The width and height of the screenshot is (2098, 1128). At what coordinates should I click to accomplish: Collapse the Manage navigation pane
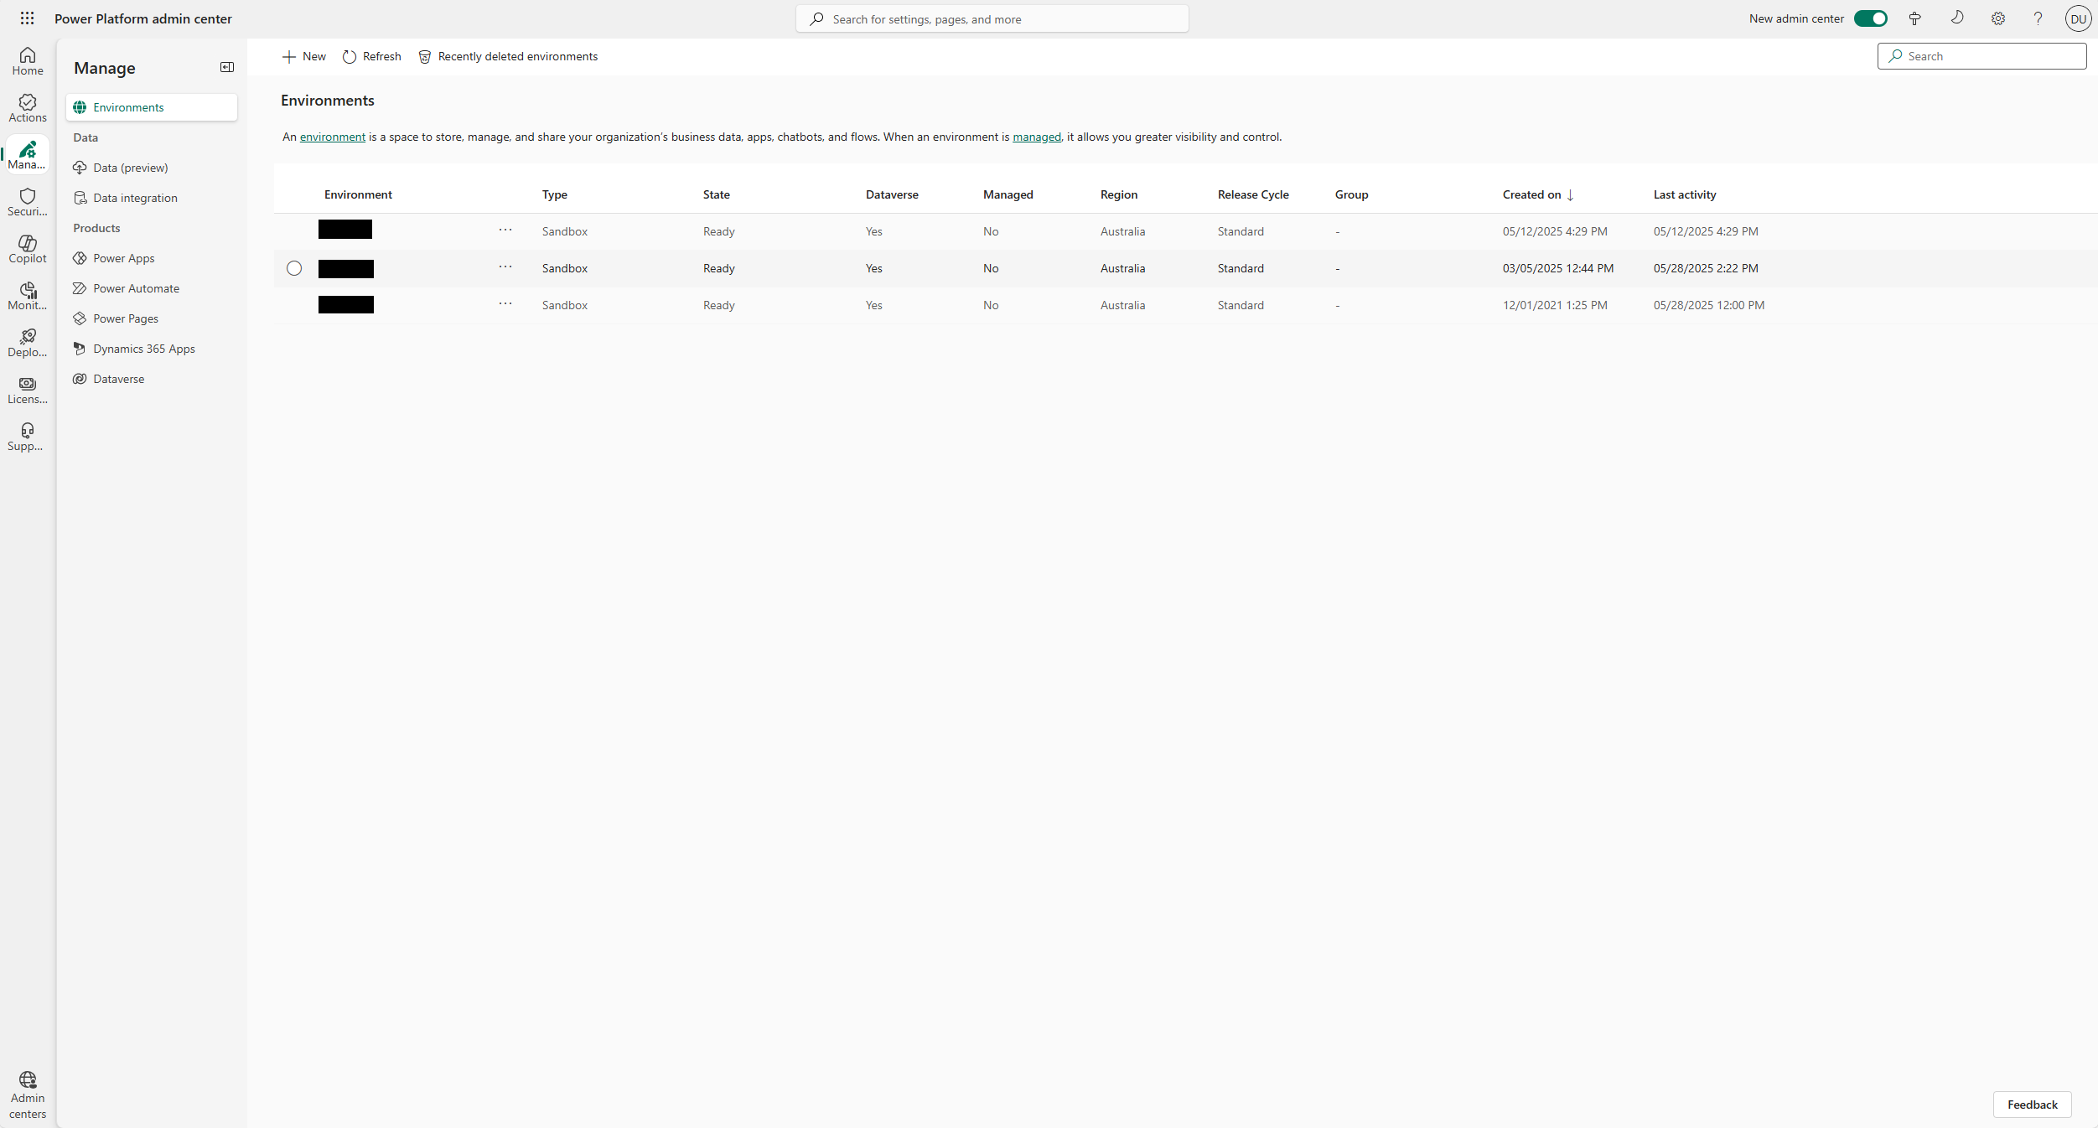227,67
